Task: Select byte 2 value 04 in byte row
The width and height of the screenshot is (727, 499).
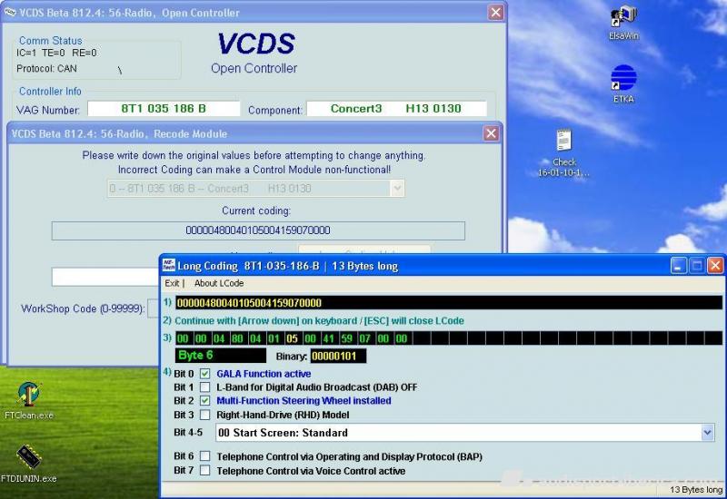Action: pyautogui.click(x=219, y=338)
